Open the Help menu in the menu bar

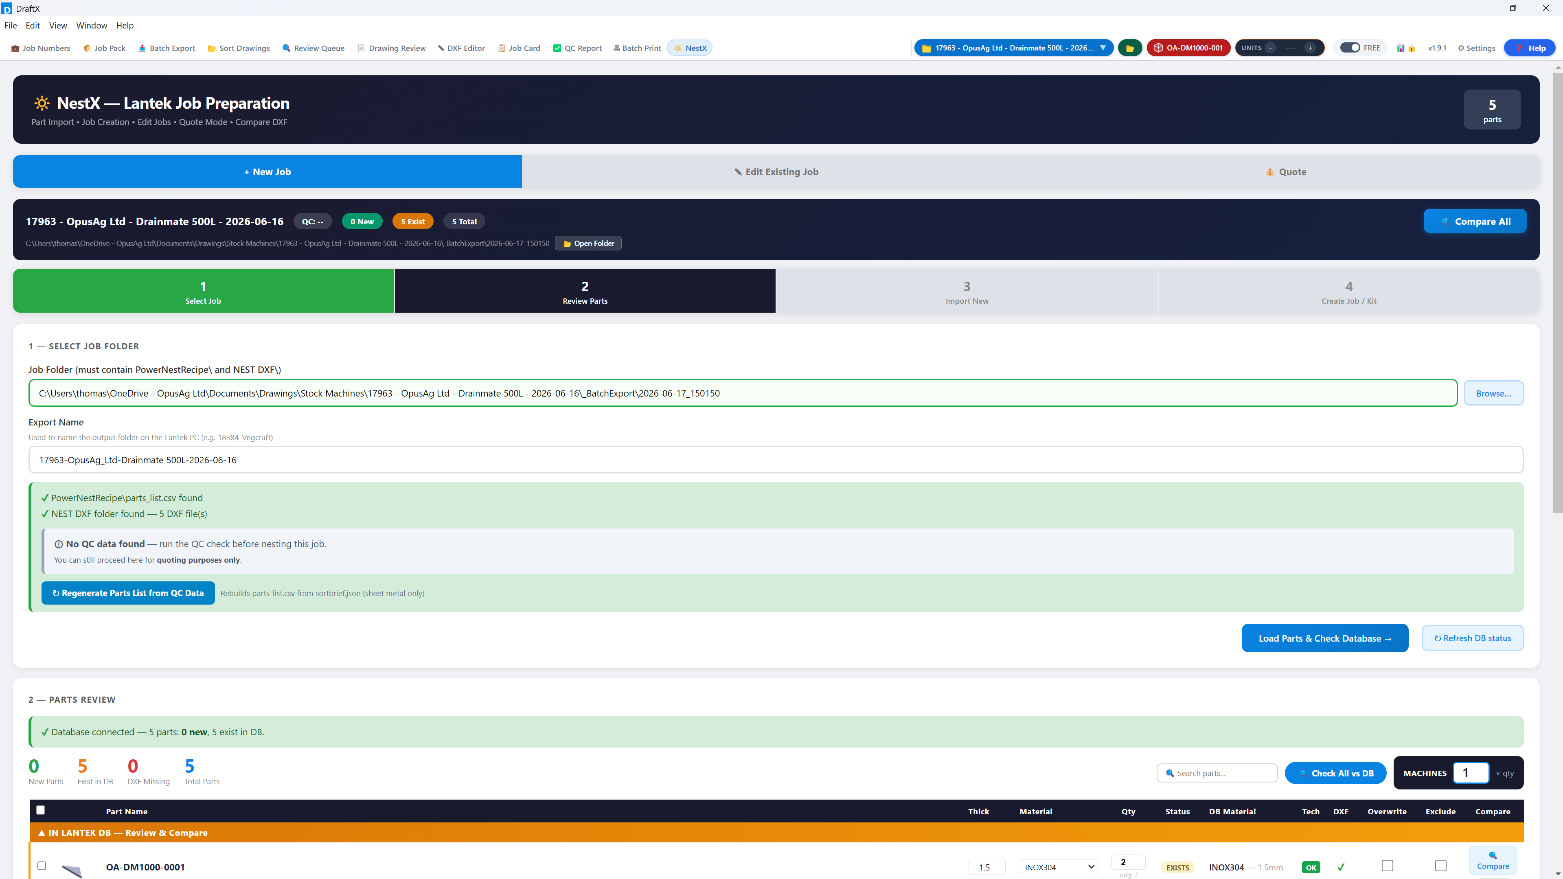point(125,26)
